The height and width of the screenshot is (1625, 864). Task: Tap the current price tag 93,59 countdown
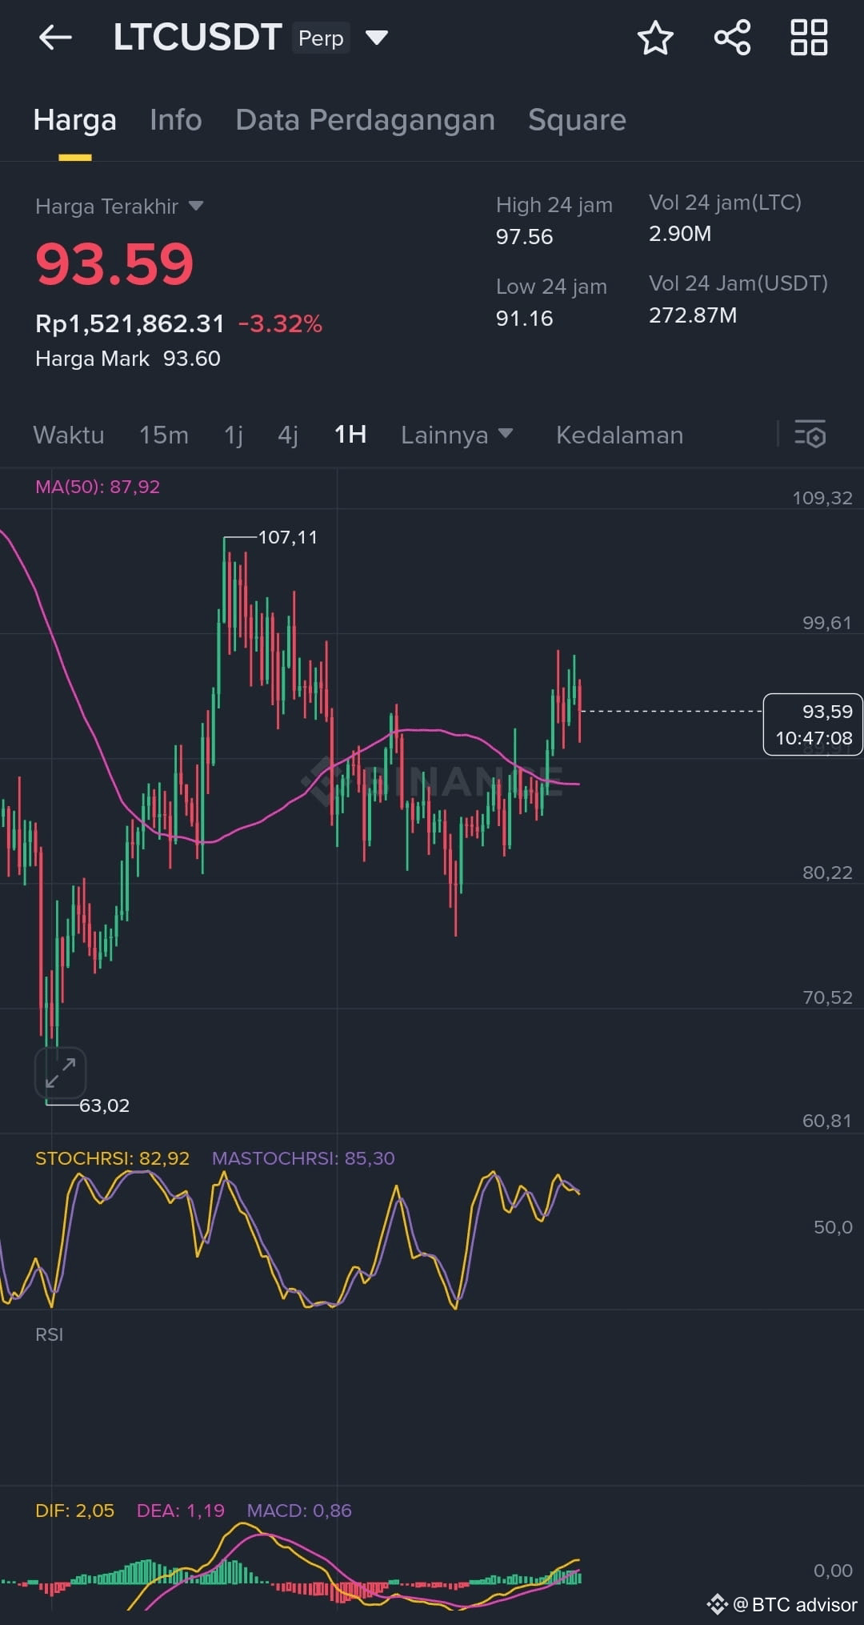pyautogui.click(x=813, y=724)
